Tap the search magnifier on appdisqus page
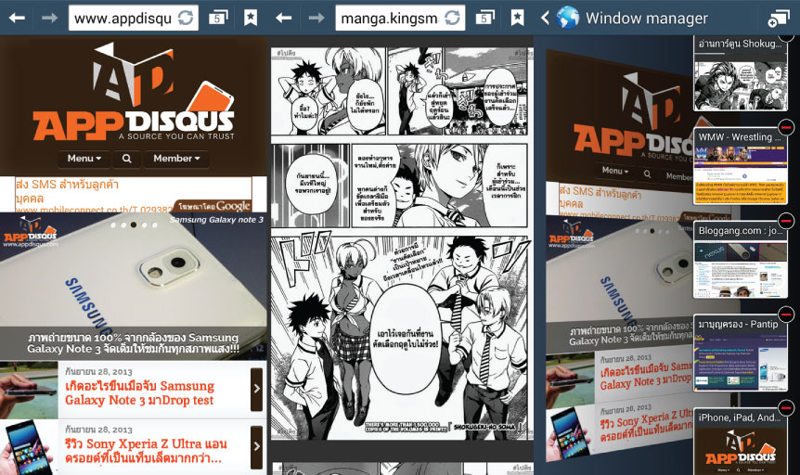Image resolution: width=800 pixels, height=475 pixels. [x=126, y=159]
